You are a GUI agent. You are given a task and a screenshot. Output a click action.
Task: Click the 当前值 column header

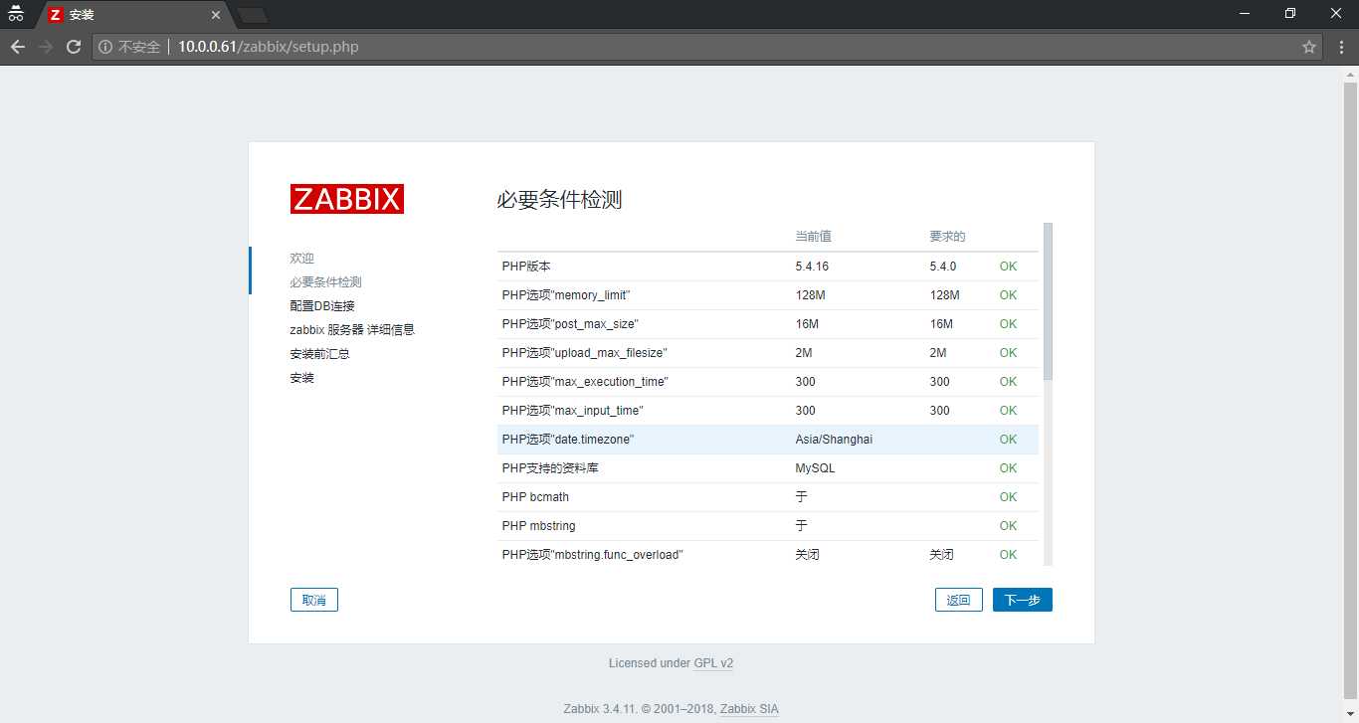[x=813, y=237]
